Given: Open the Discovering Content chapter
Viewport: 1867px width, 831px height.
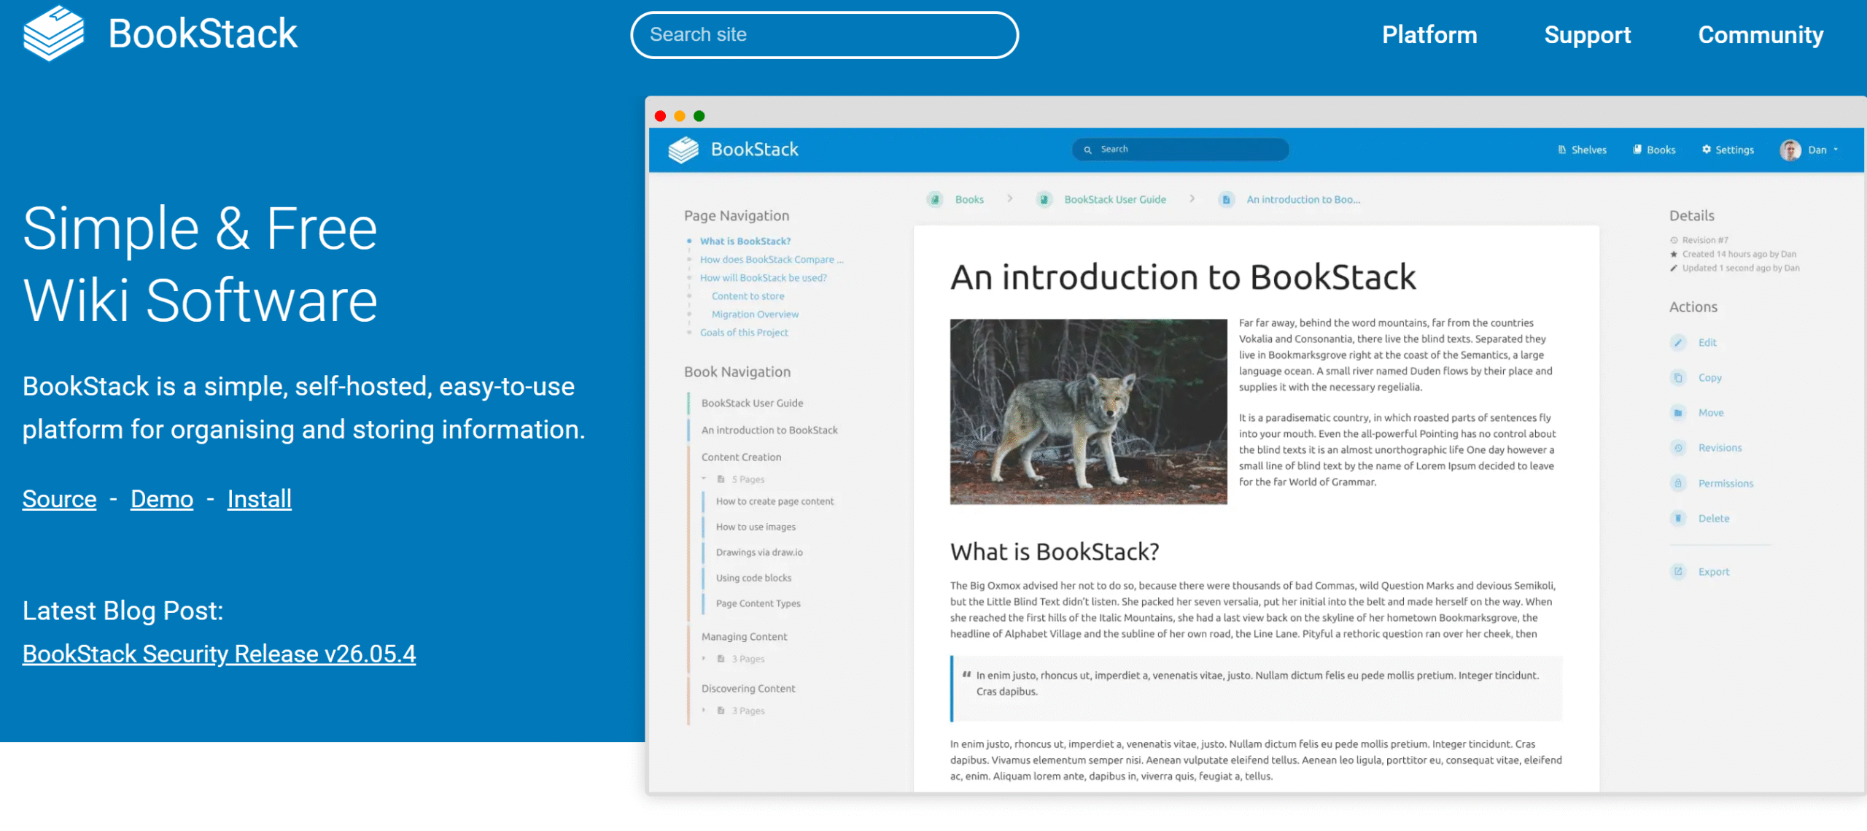Looking at the screenshot, I should tap(748, 688).
